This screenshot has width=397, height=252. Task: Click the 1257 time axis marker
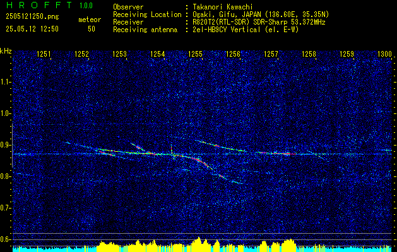pos(271,54)
